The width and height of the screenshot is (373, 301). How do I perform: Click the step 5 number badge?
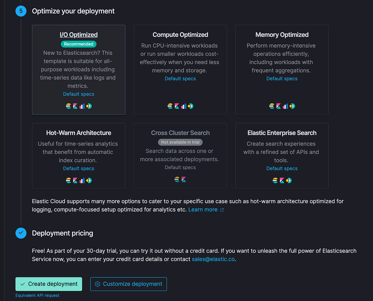pos(21,11)
